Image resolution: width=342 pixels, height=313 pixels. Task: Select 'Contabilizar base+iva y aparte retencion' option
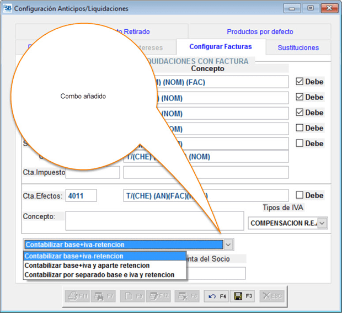pyautogui.click(x=87, y=266)
